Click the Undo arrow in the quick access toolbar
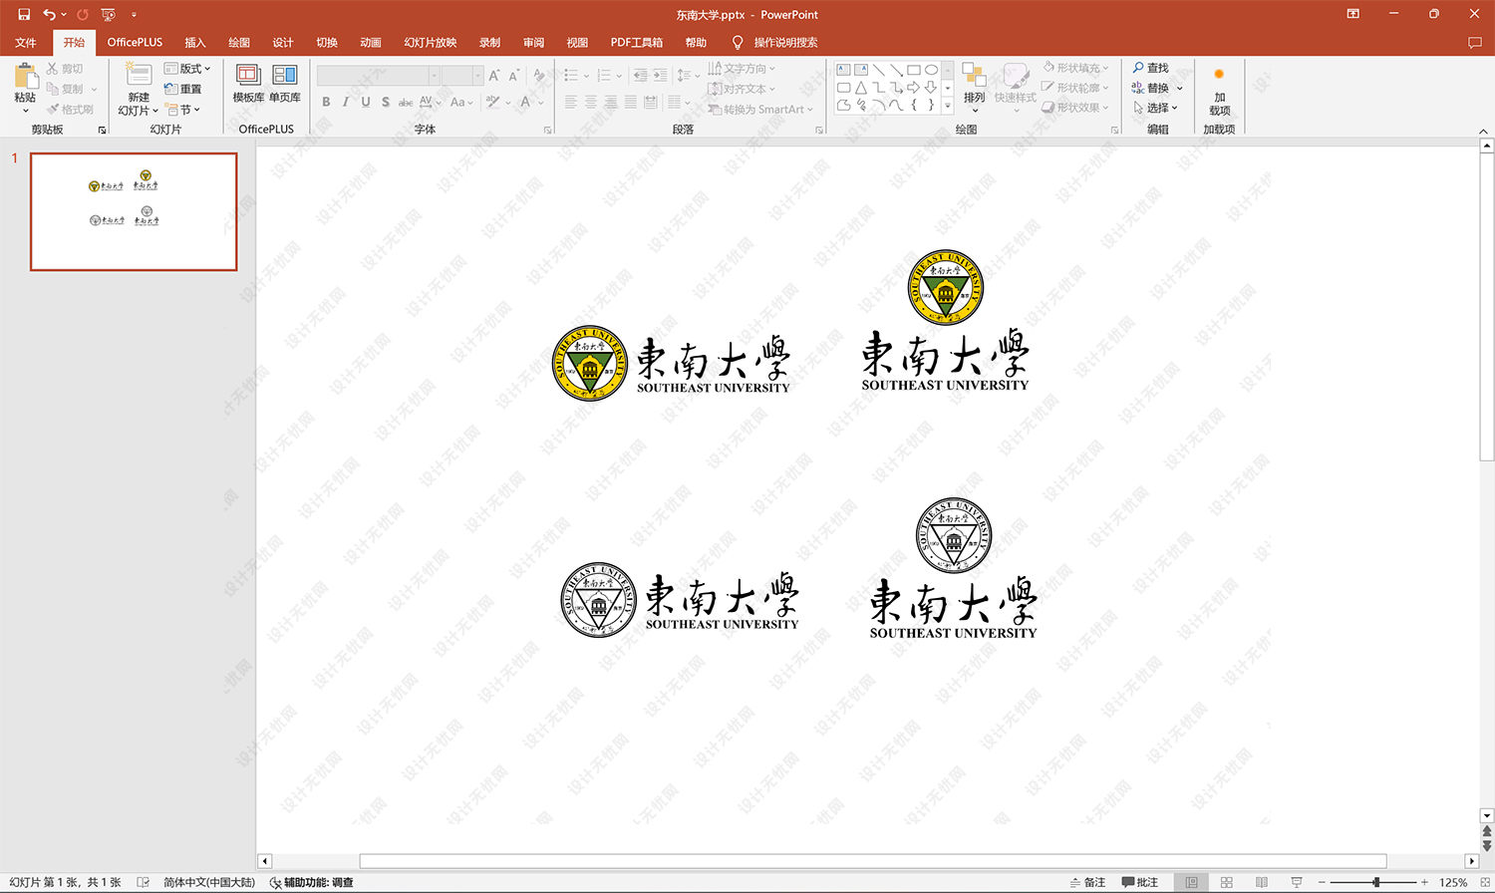Image resolution: width=1495 pixels, height=893 pixels. (49, 14)
